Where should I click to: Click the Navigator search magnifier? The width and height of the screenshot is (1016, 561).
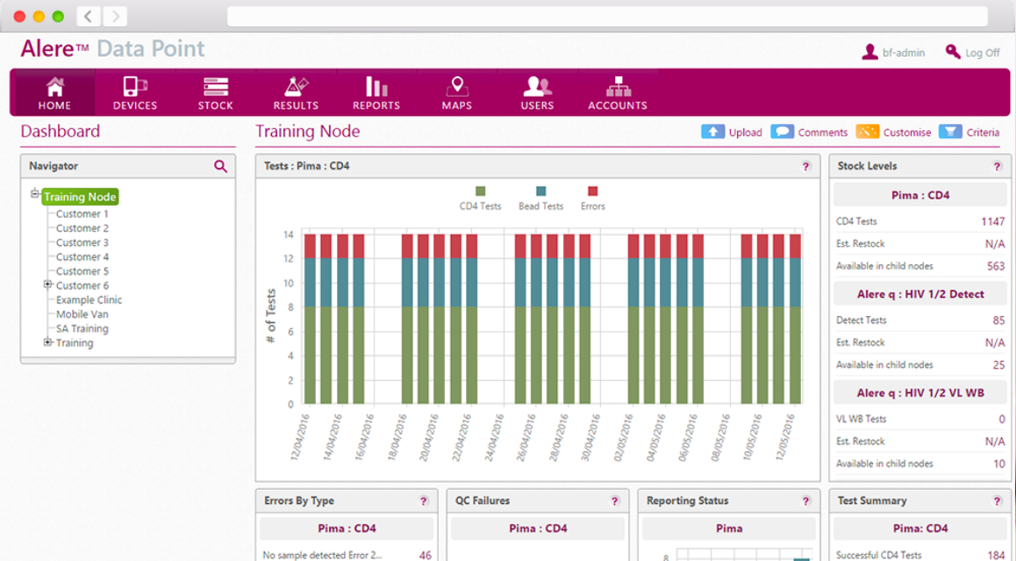click(221, 166)
